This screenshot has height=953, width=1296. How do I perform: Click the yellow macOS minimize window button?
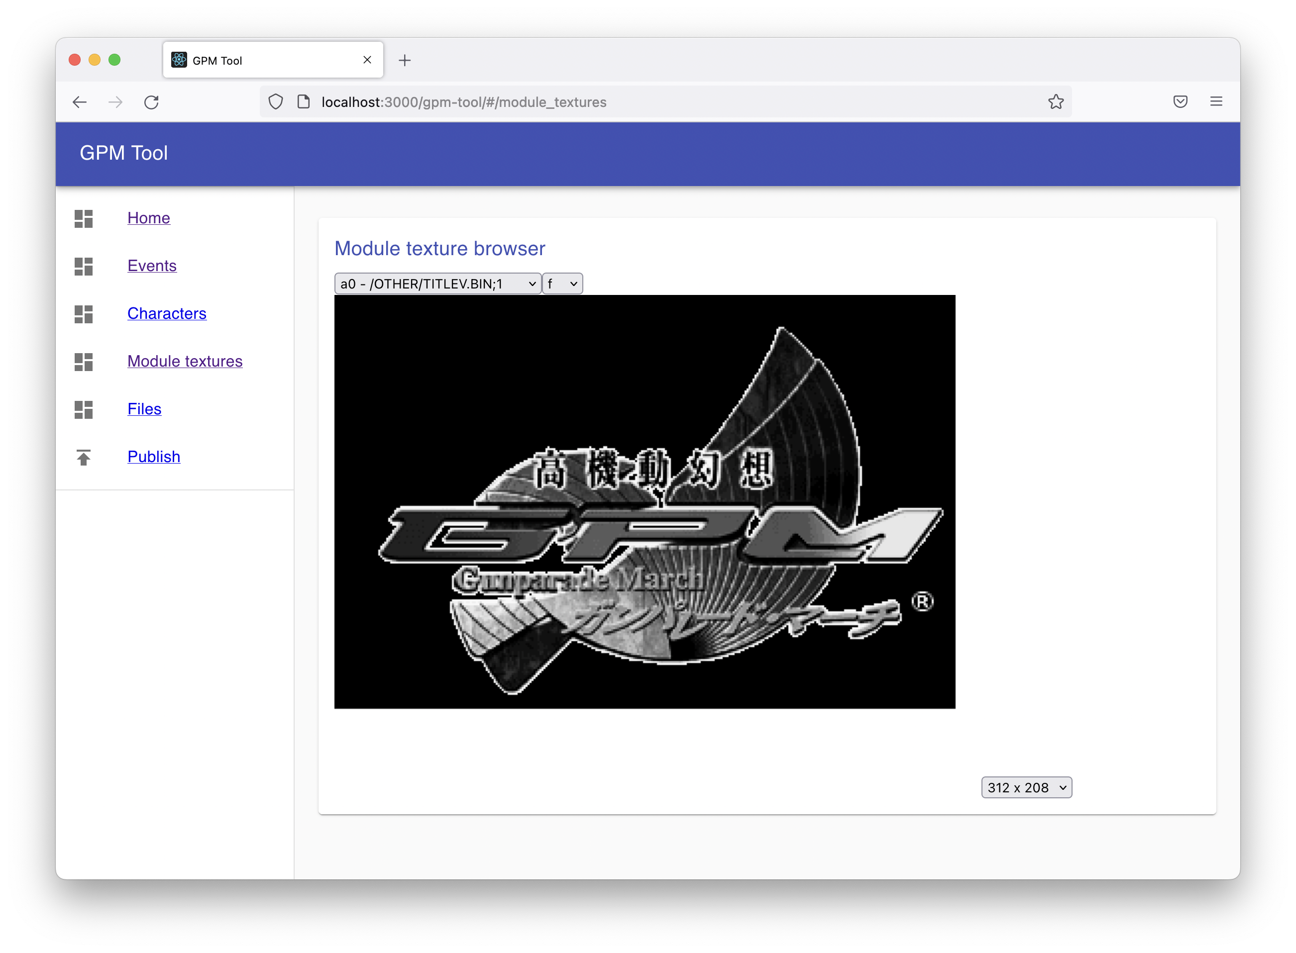pyautogui.click(x=95, y=60)
